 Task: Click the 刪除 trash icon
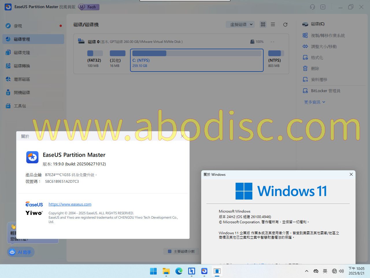coord(305,69)
